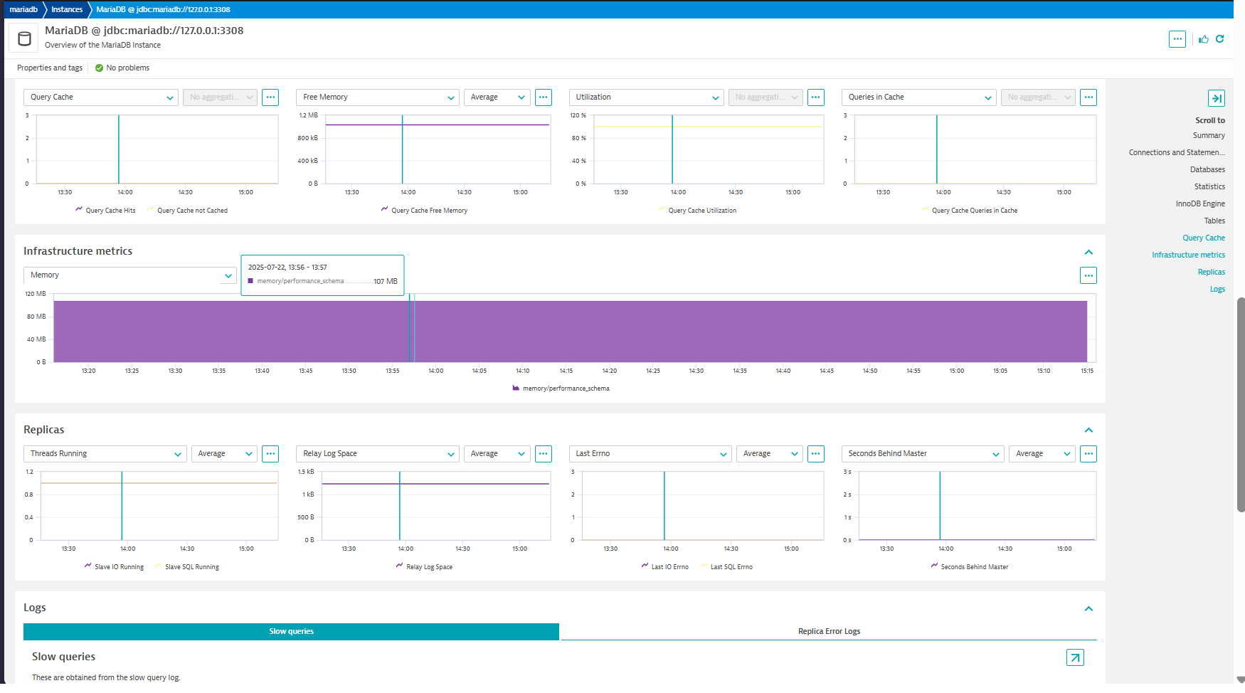
Task: Collapse the right Scroll to sidebar
Action: click(x=1216, y=98)
